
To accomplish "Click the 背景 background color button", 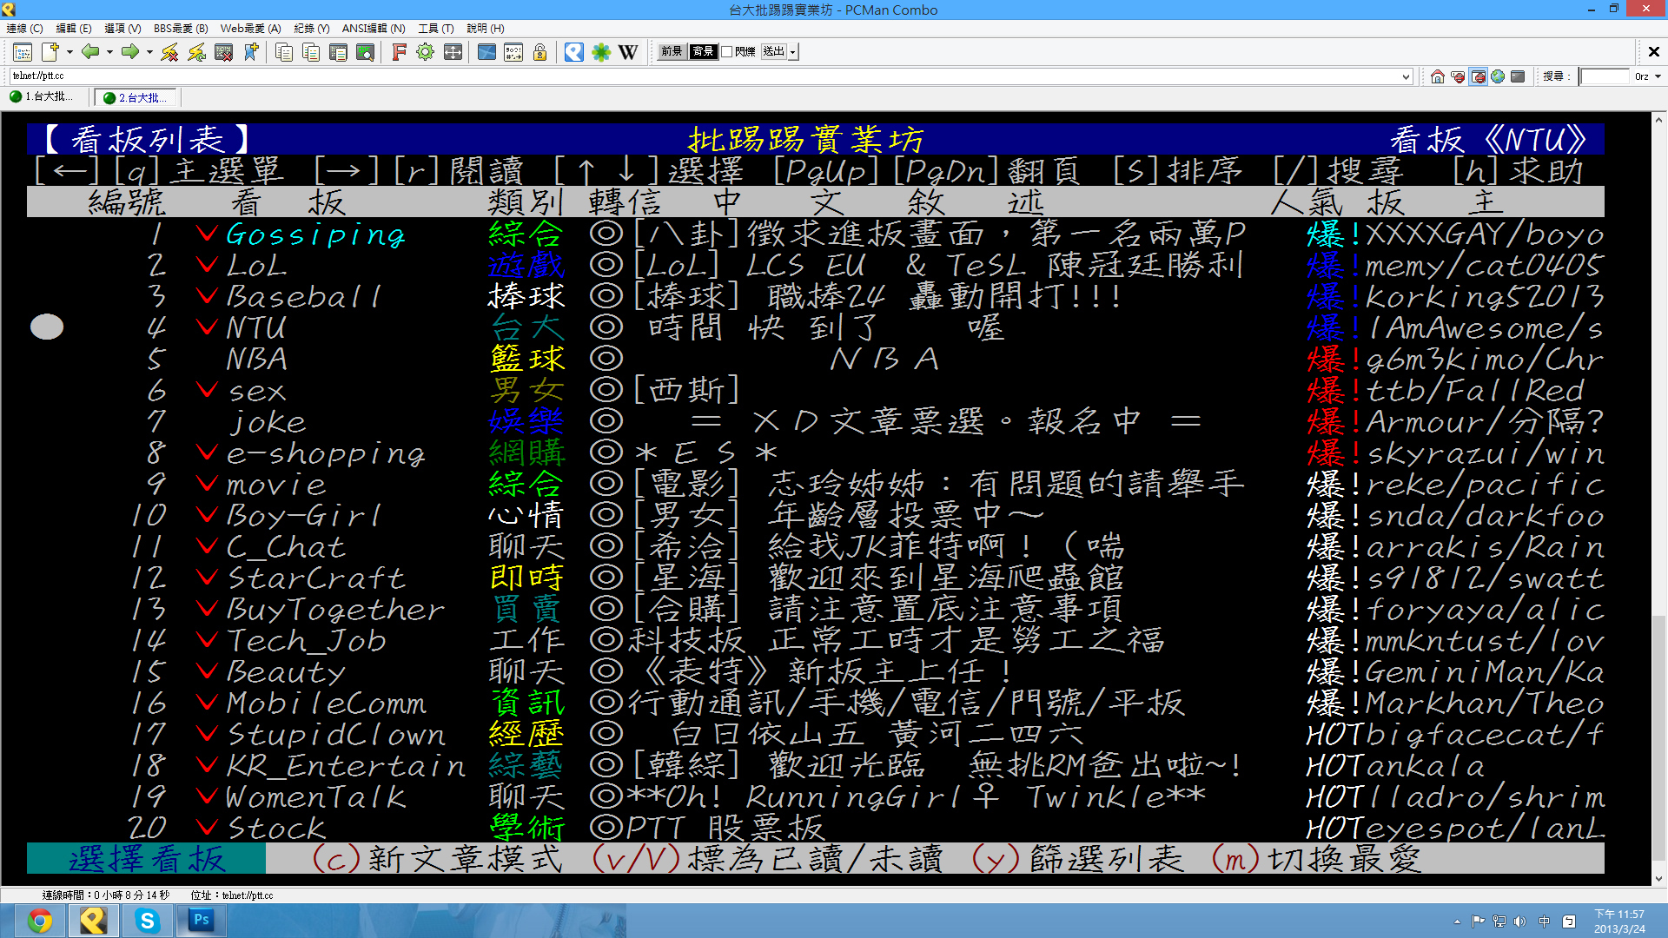I will 702,52.
